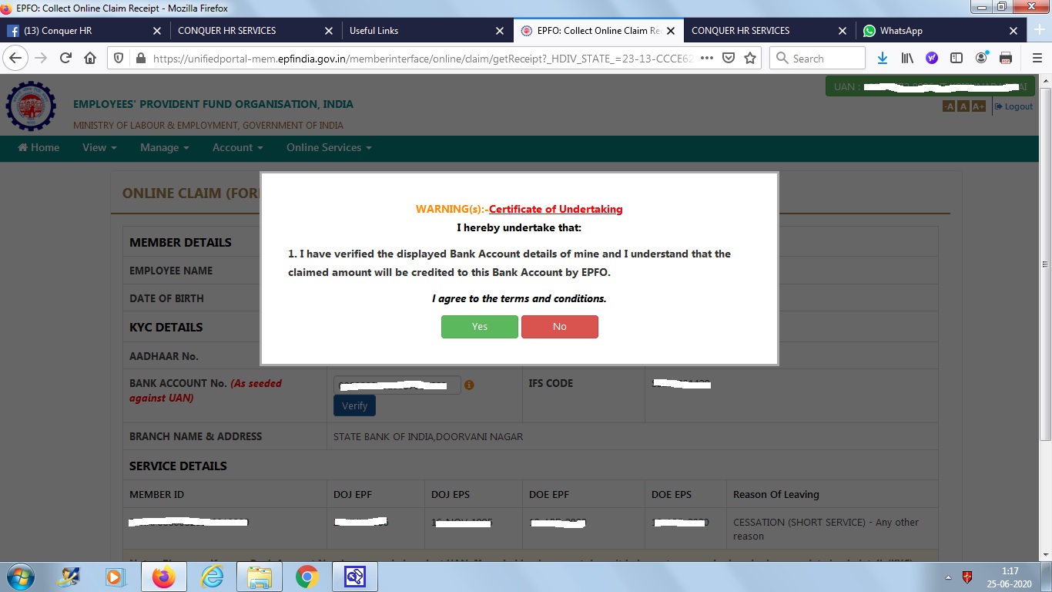Decrease page font size with -A
The image size is (1052, 592).
949,106
